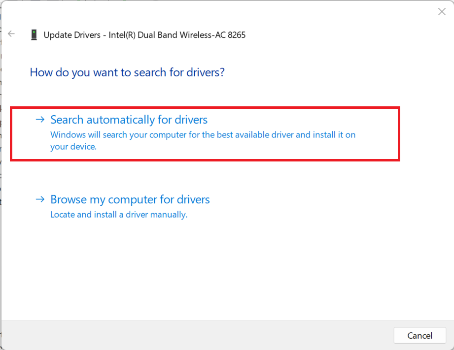The width and height of the screenshot is (454, 350).
Task: Choose Search automatically for drivers
Action: tap(129, 120)
